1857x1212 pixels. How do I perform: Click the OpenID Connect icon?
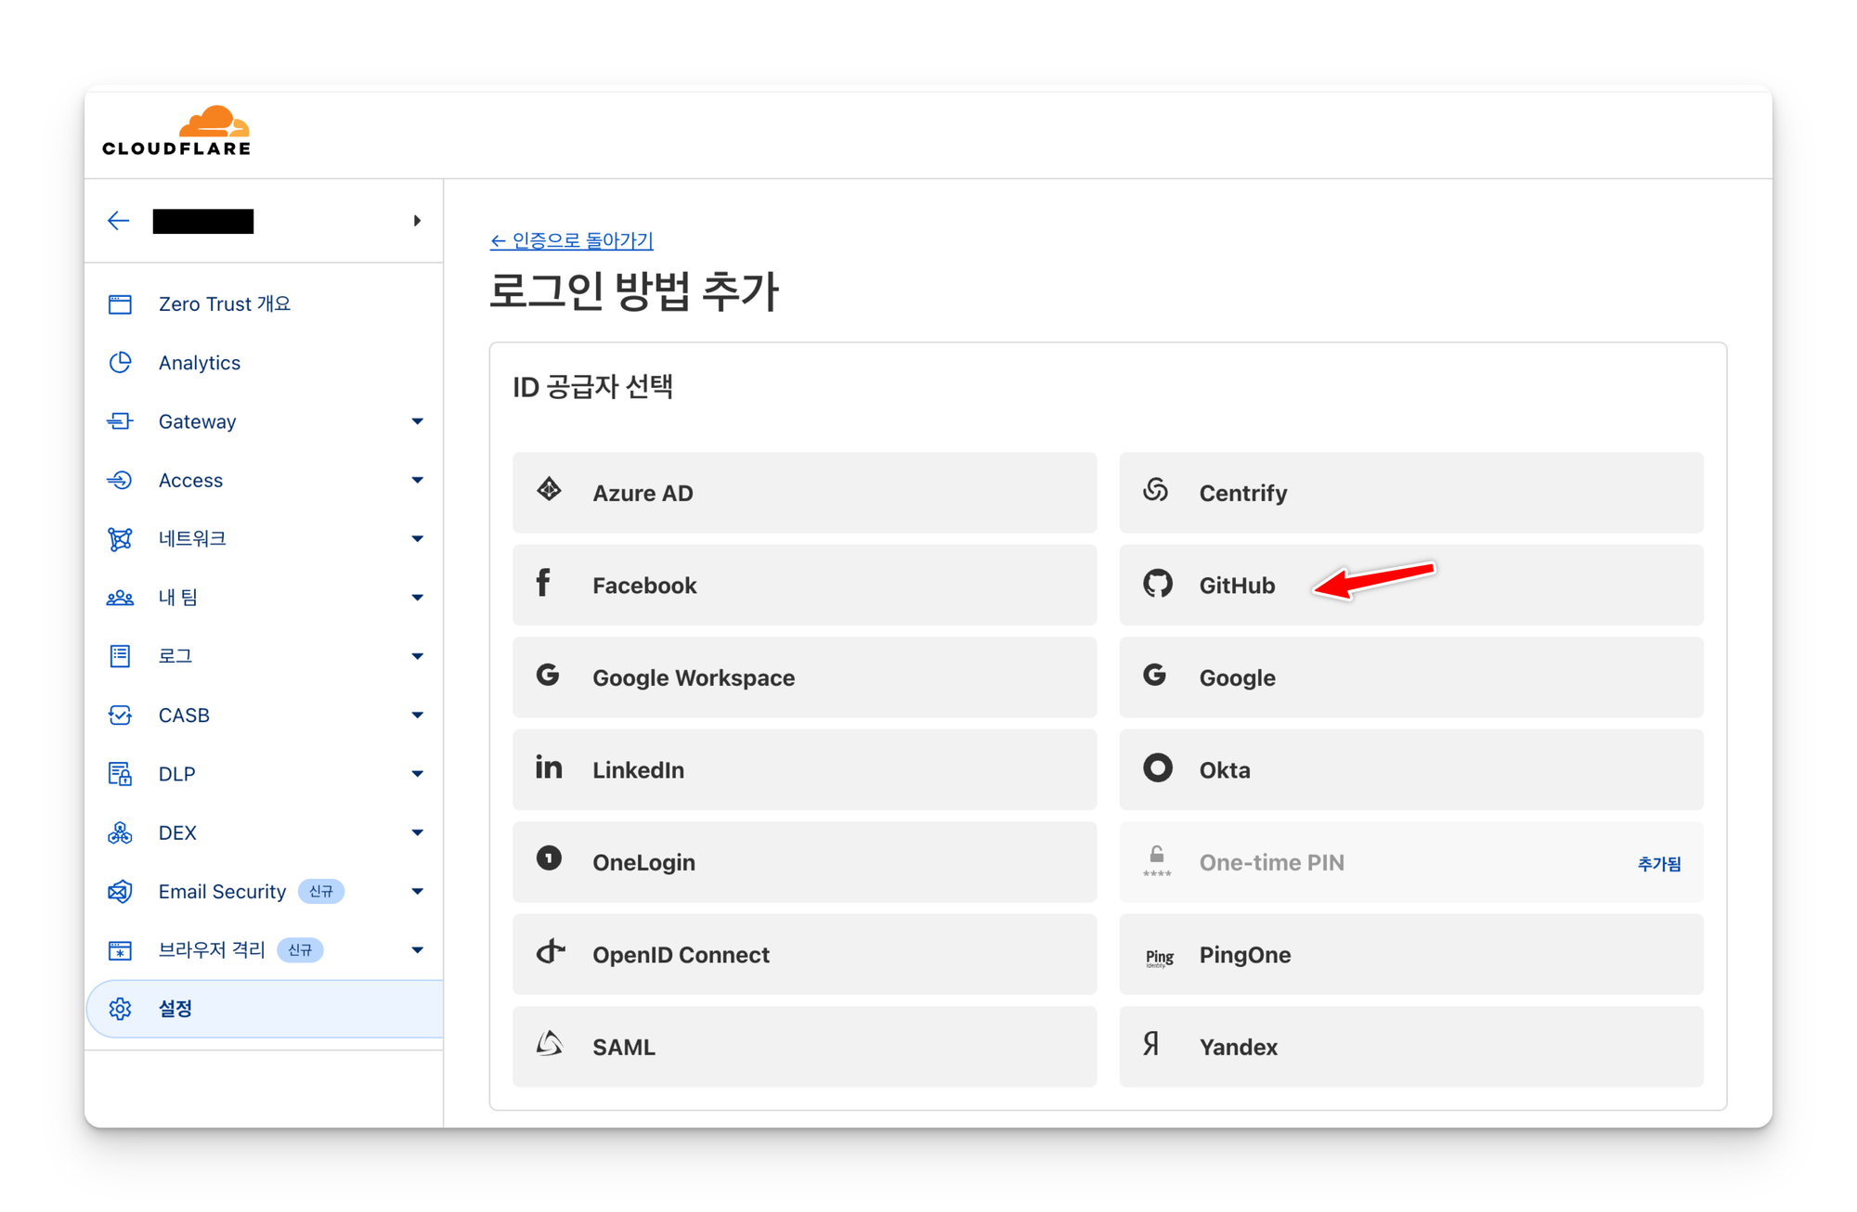[x=550, y=951]
